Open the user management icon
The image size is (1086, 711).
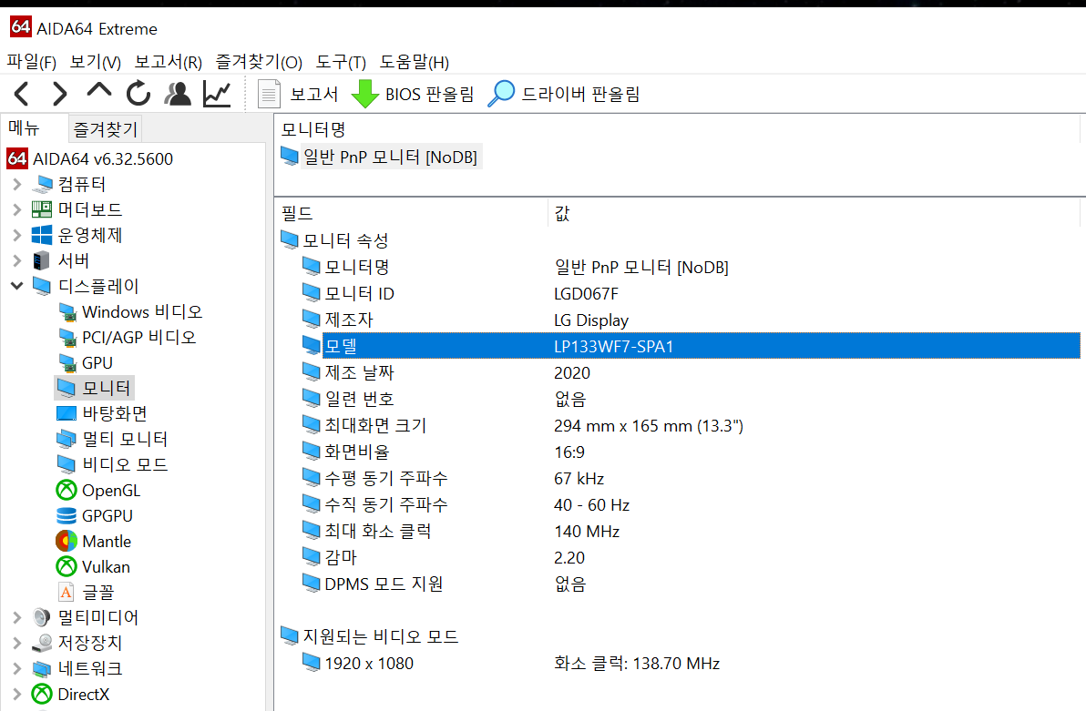coord(178,94)
